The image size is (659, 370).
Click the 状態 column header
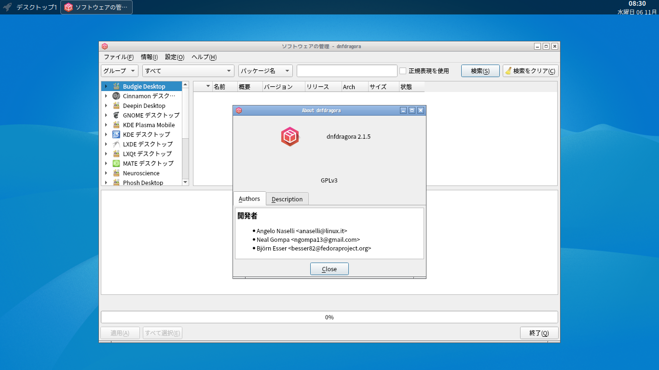[x=412, y=87]
